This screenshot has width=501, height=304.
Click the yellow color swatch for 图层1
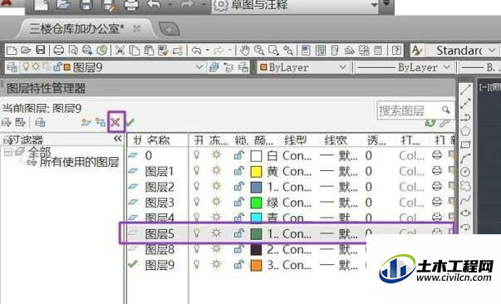pos(256,171)
